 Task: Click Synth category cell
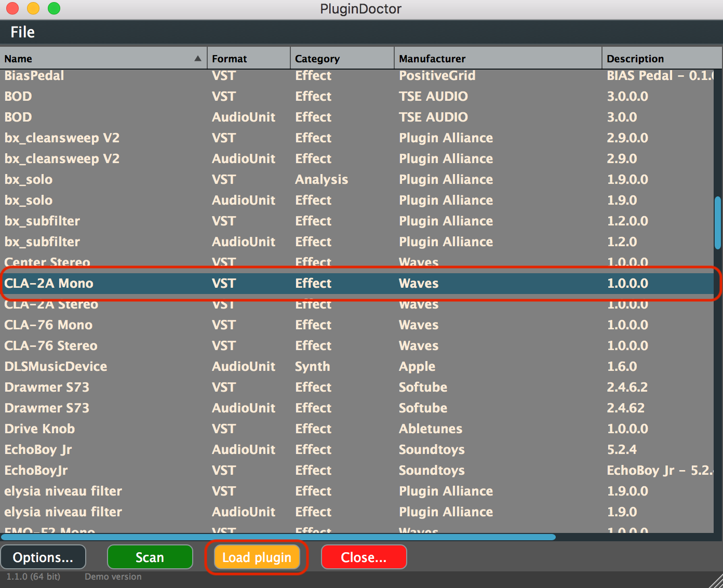313,367
